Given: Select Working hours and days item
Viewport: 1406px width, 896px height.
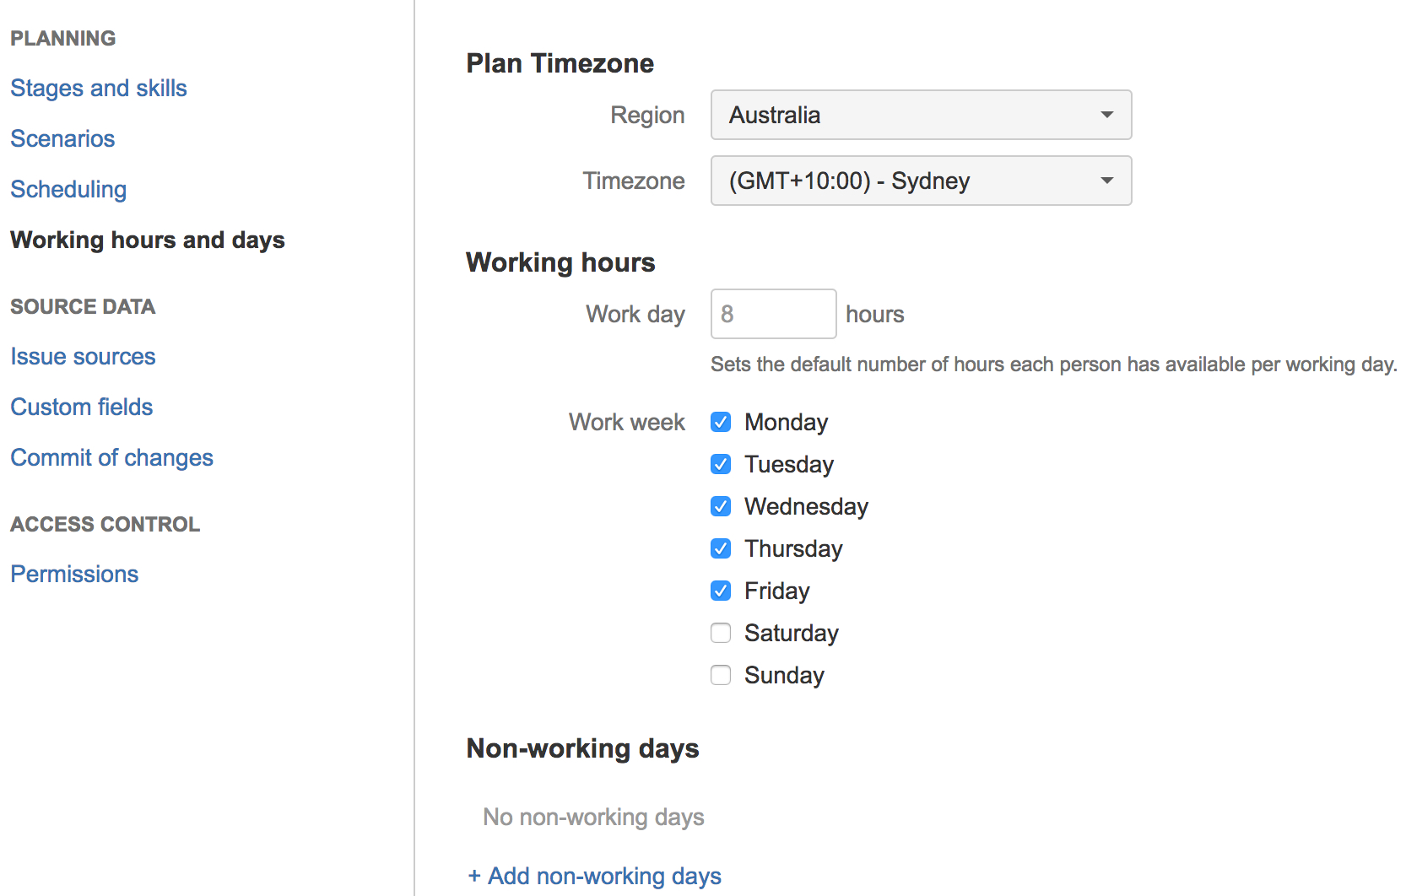Looking at the screenshot, I should point(148,240).
